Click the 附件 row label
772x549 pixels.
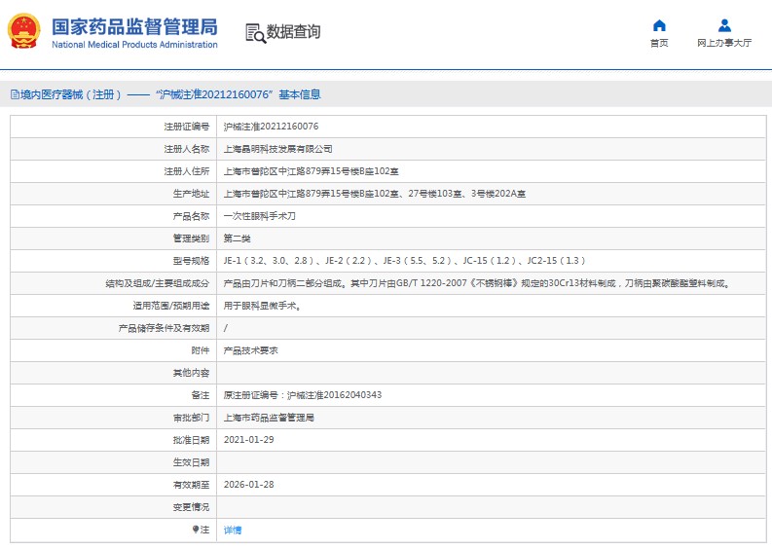click(x=201, y=350)
